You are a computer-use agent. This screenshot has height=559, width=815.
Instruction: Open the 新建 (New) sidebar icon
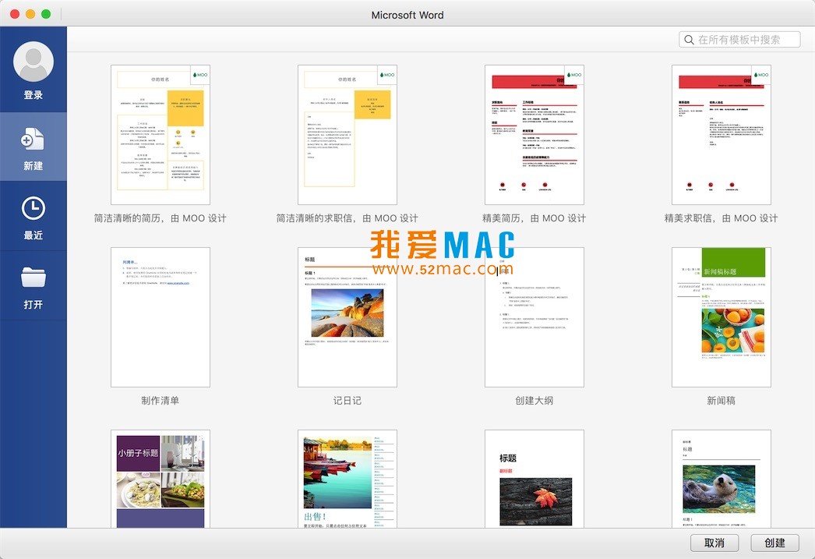(33, 140)
